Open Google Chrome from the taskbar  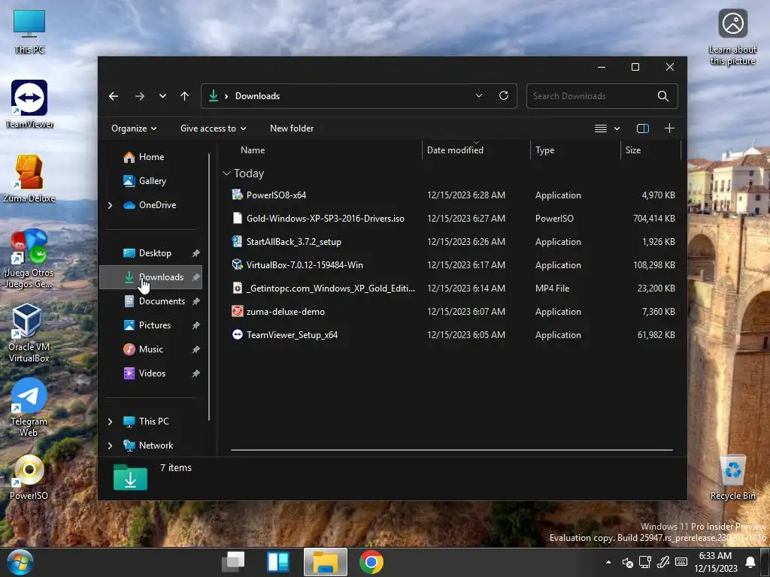click(371, 562)
